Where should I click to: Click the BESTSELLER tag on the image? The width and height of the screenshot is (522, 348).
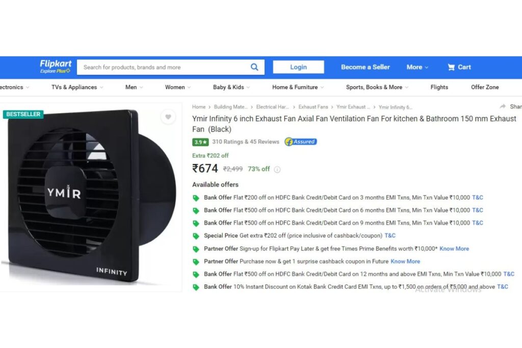pyautogui.click(x=23, y=114)
